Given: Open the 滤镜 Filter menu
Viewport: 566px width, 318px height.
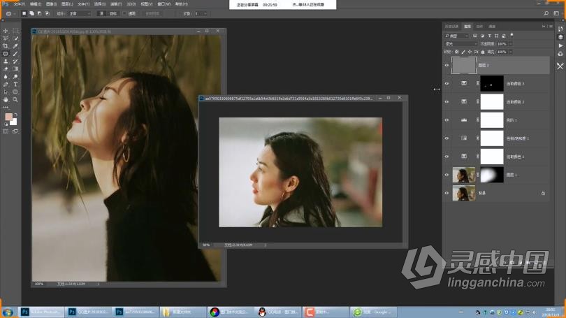Looking at the screenshot, I should coord(116,4).
